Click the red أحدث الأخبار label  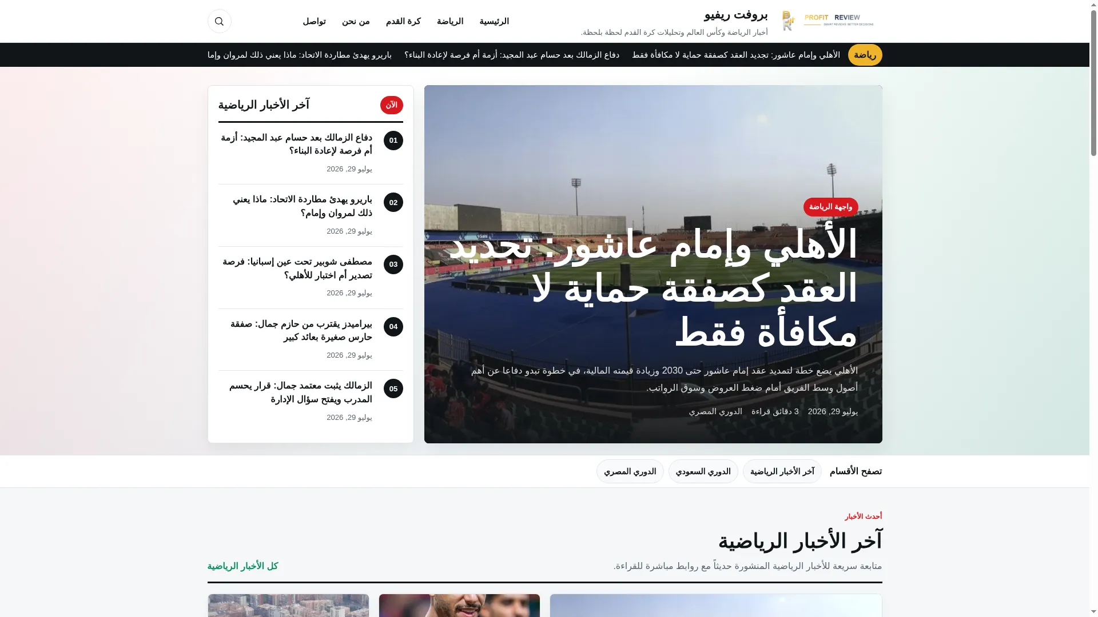[863, 516]
